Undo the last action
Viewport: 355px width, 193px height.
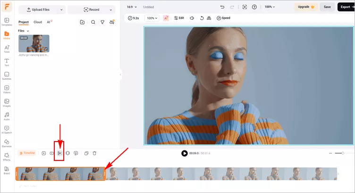[x=222, y=7]
